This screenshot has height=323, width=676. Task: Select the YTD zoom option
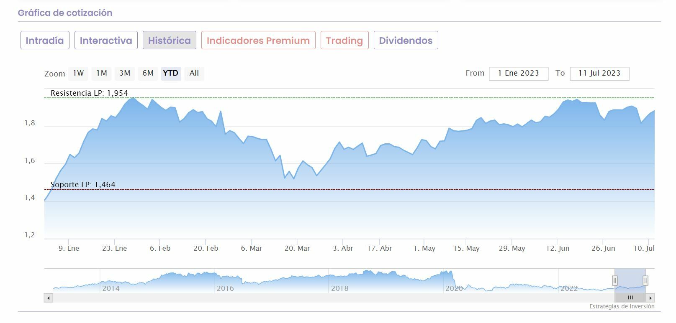(171, 73)
